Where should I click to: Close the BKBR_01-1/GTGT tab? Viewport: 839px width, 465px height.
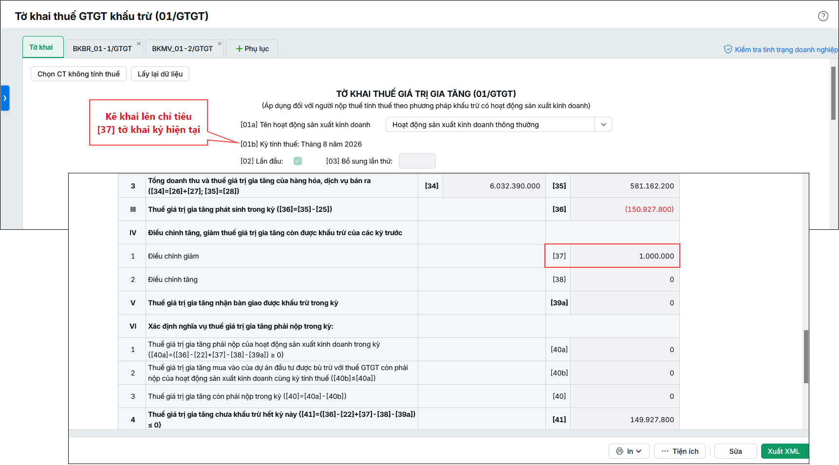tap(139, 44)
